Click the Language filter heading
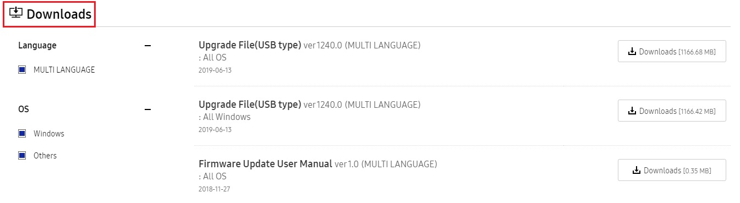The image size is (740, 203). point(37,45)
